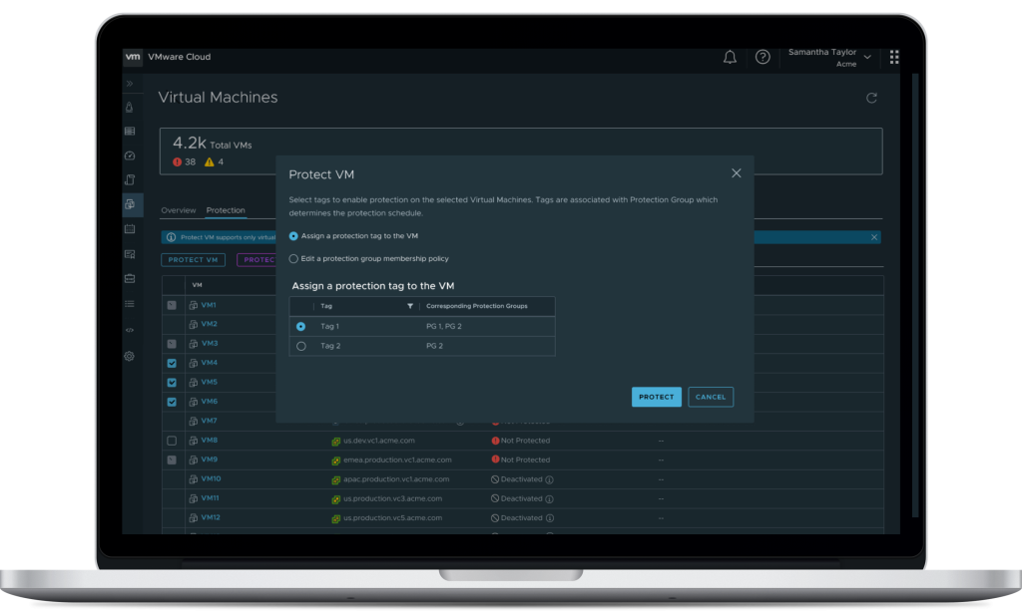Open the script scroll sidebar icon
This screenshot has height=612, width=1022.
130,179
